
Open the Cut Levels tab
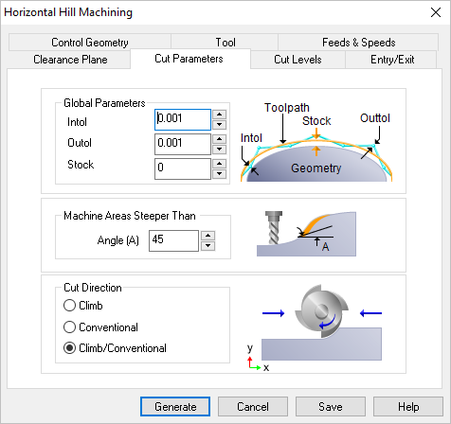coord(298,60)
